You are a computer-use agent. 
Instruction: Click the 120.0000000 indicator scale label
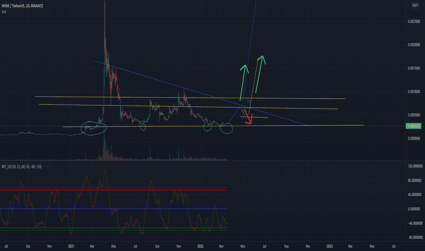pos(415,166)
